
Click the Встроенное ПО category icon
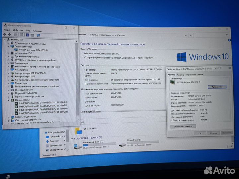coord(12,53)
